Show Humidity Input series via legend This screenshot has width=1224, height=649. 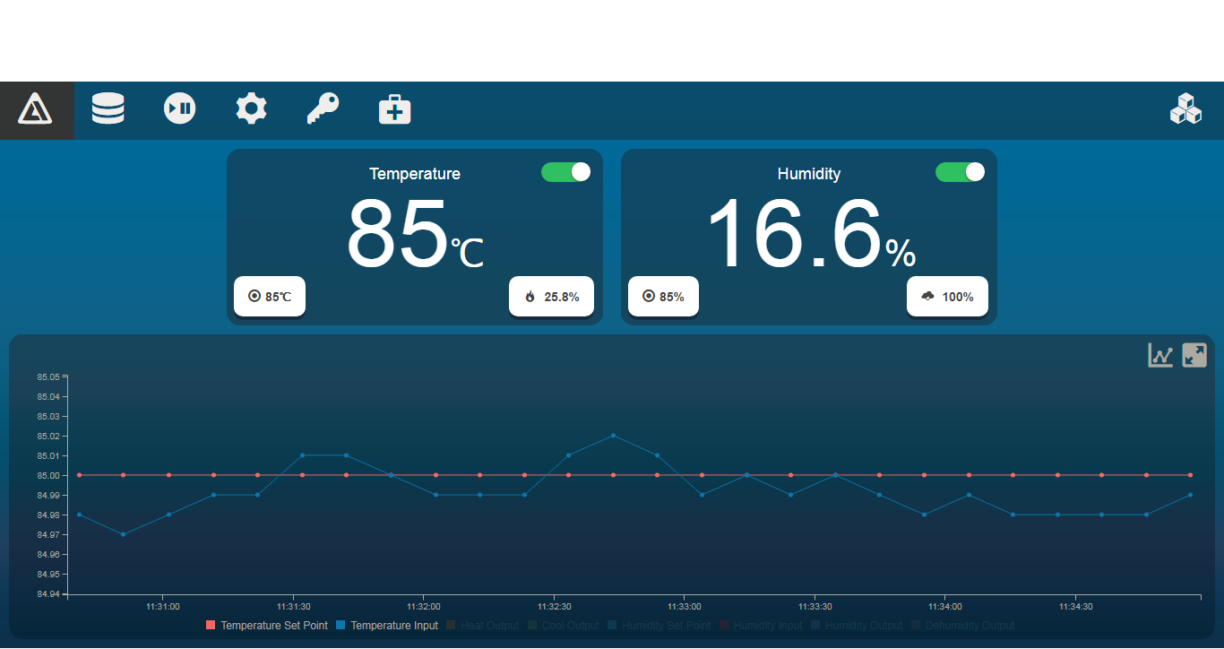click(761, 626)
